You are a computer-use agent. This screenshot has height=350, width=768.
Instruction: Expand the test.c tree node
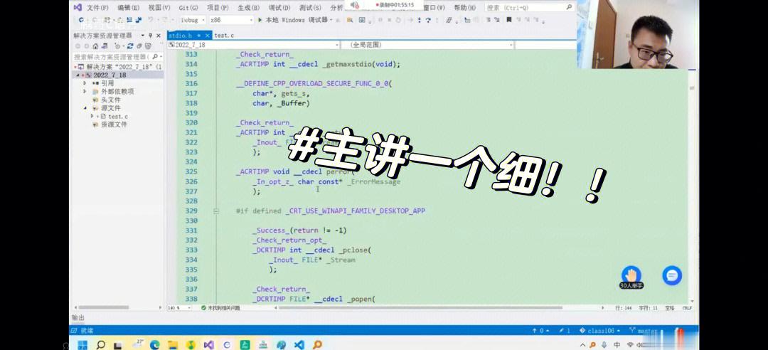[x=92, y=116]
